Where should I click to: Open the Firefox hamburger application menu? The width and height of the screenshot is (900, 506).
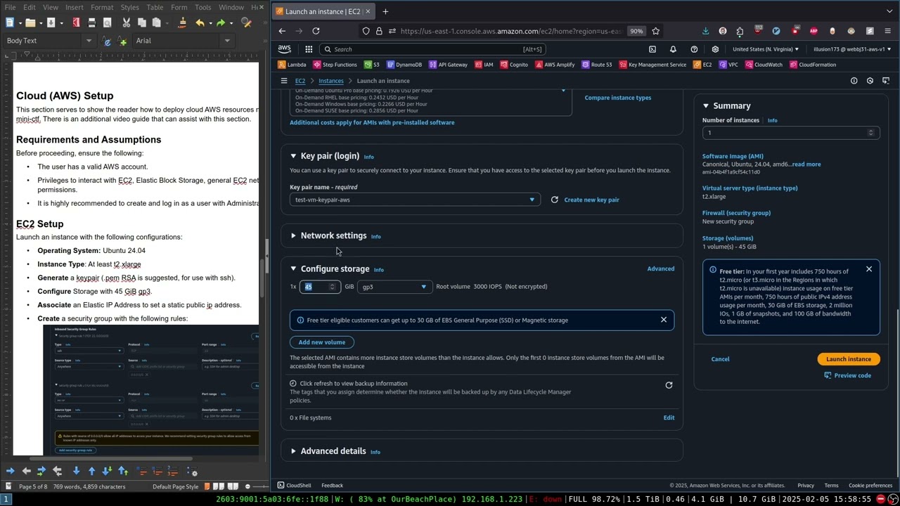click(888, 31)
